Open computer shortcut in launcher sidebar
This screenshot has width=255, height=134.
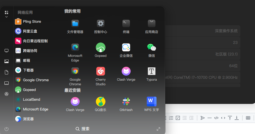pos(7,51)
